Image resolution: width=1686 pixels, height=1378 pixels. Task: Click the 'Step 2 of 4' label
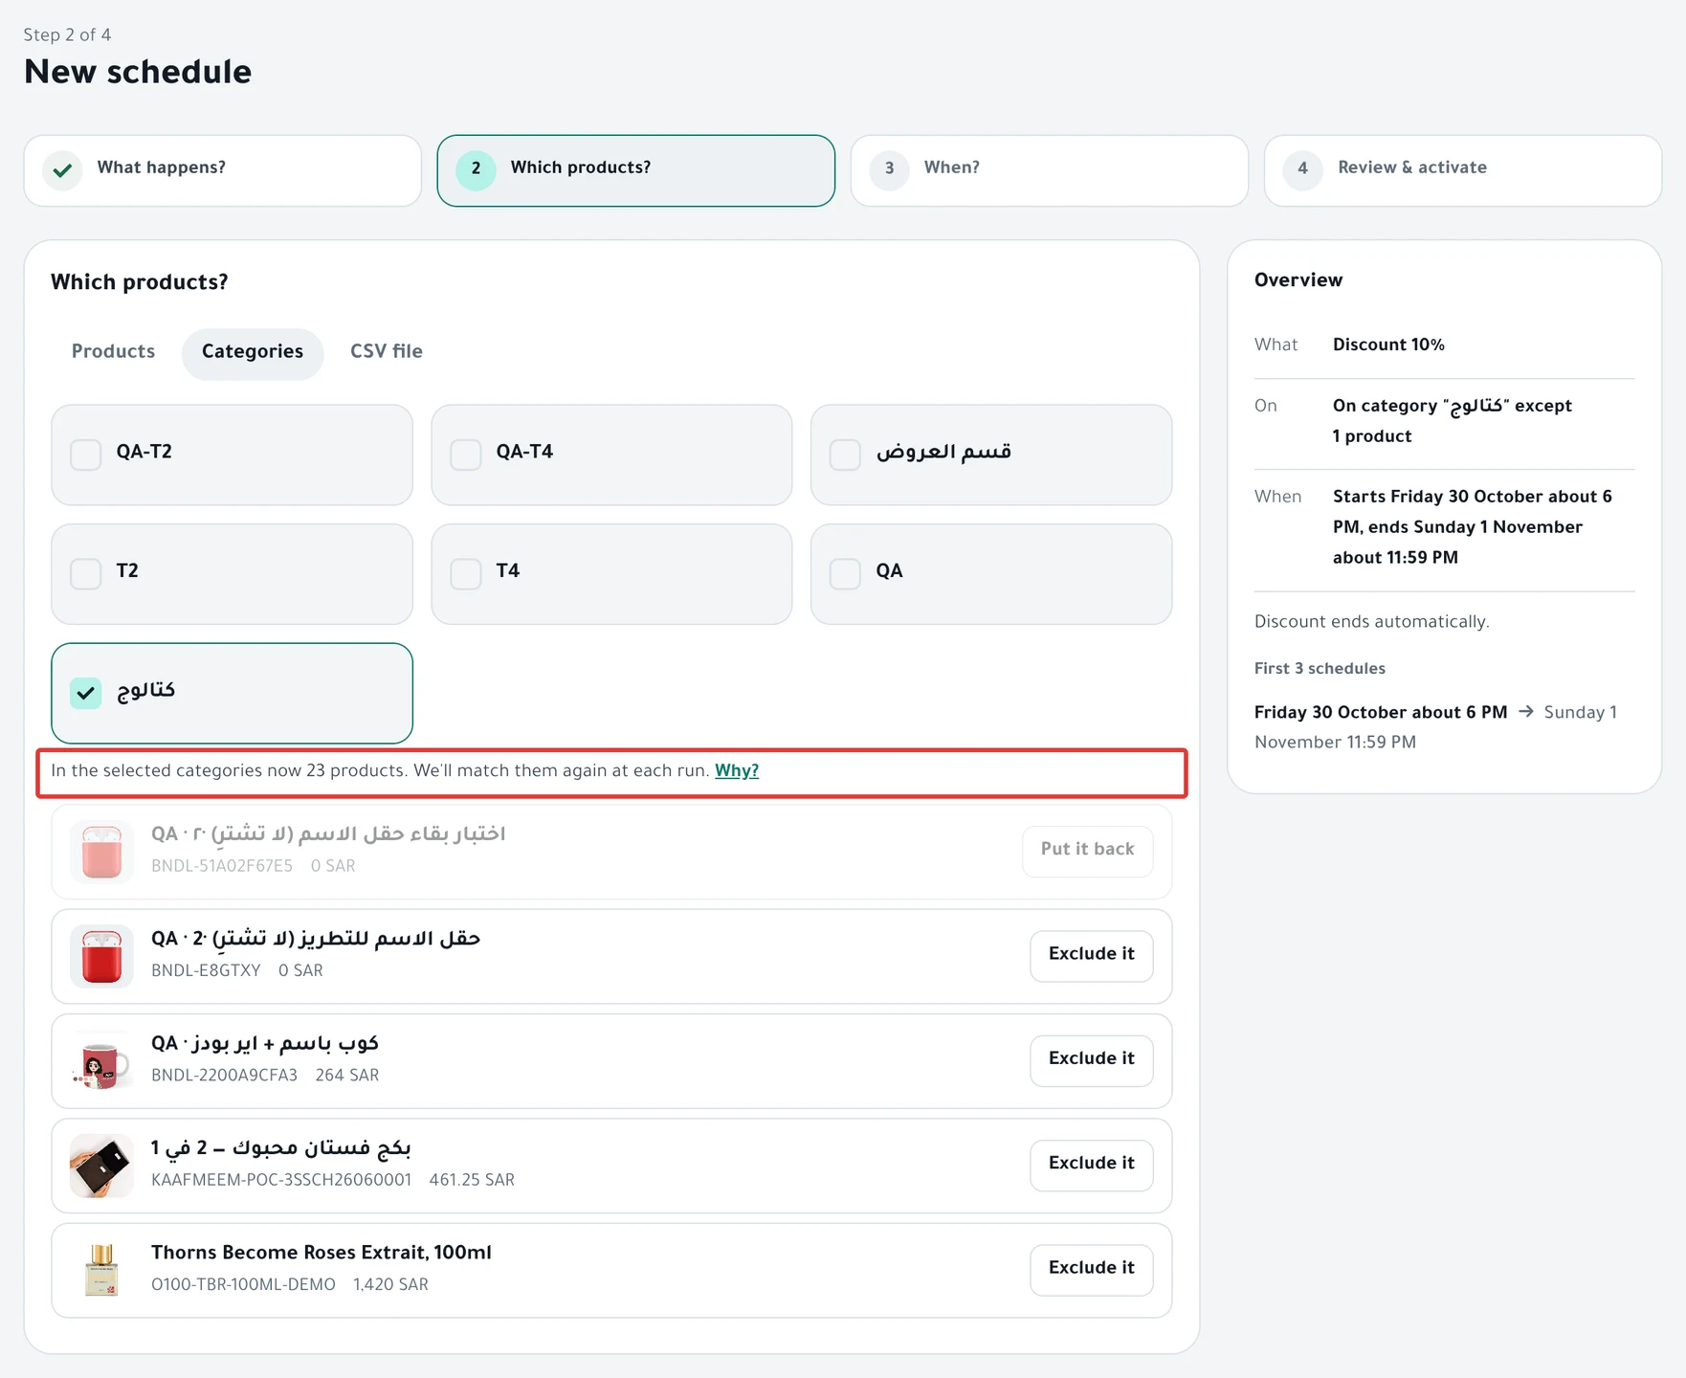click(67, 35)
